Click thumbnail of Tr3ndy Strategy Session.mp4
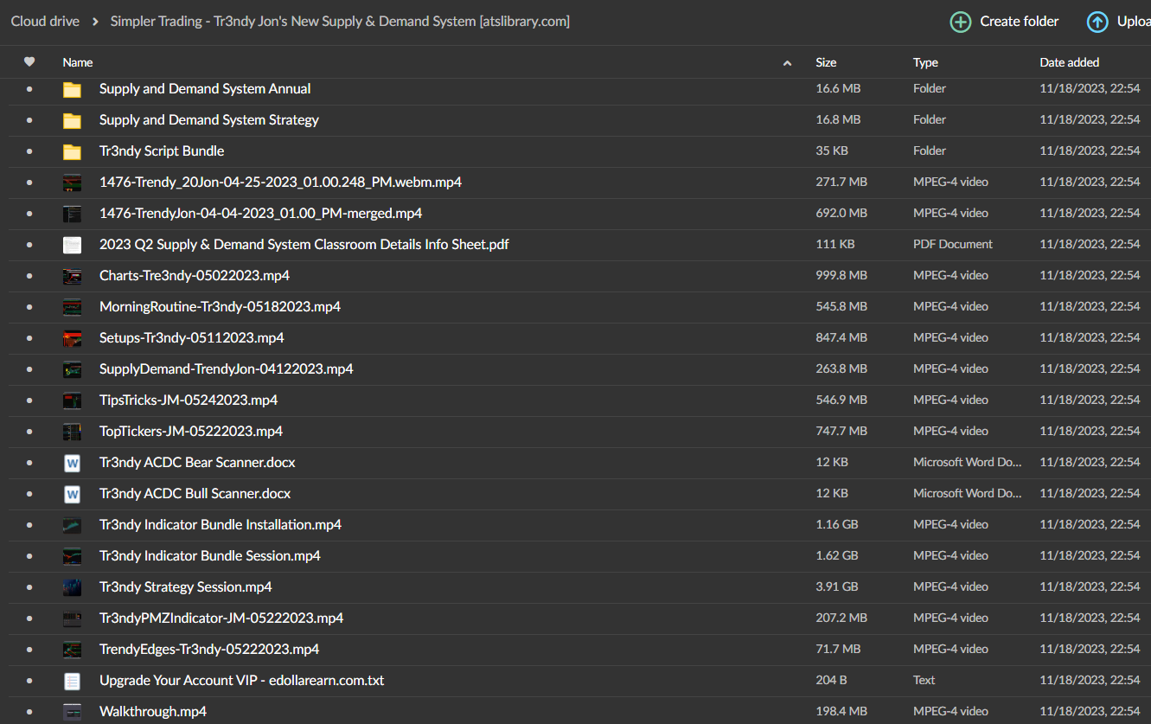 pyautogui.click(x=72, y=587)
